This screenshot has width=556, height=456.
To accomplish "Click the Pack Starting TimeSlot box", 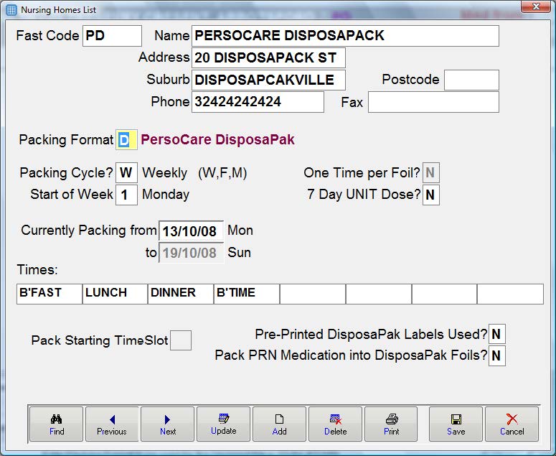I will (x=181, y=340).
